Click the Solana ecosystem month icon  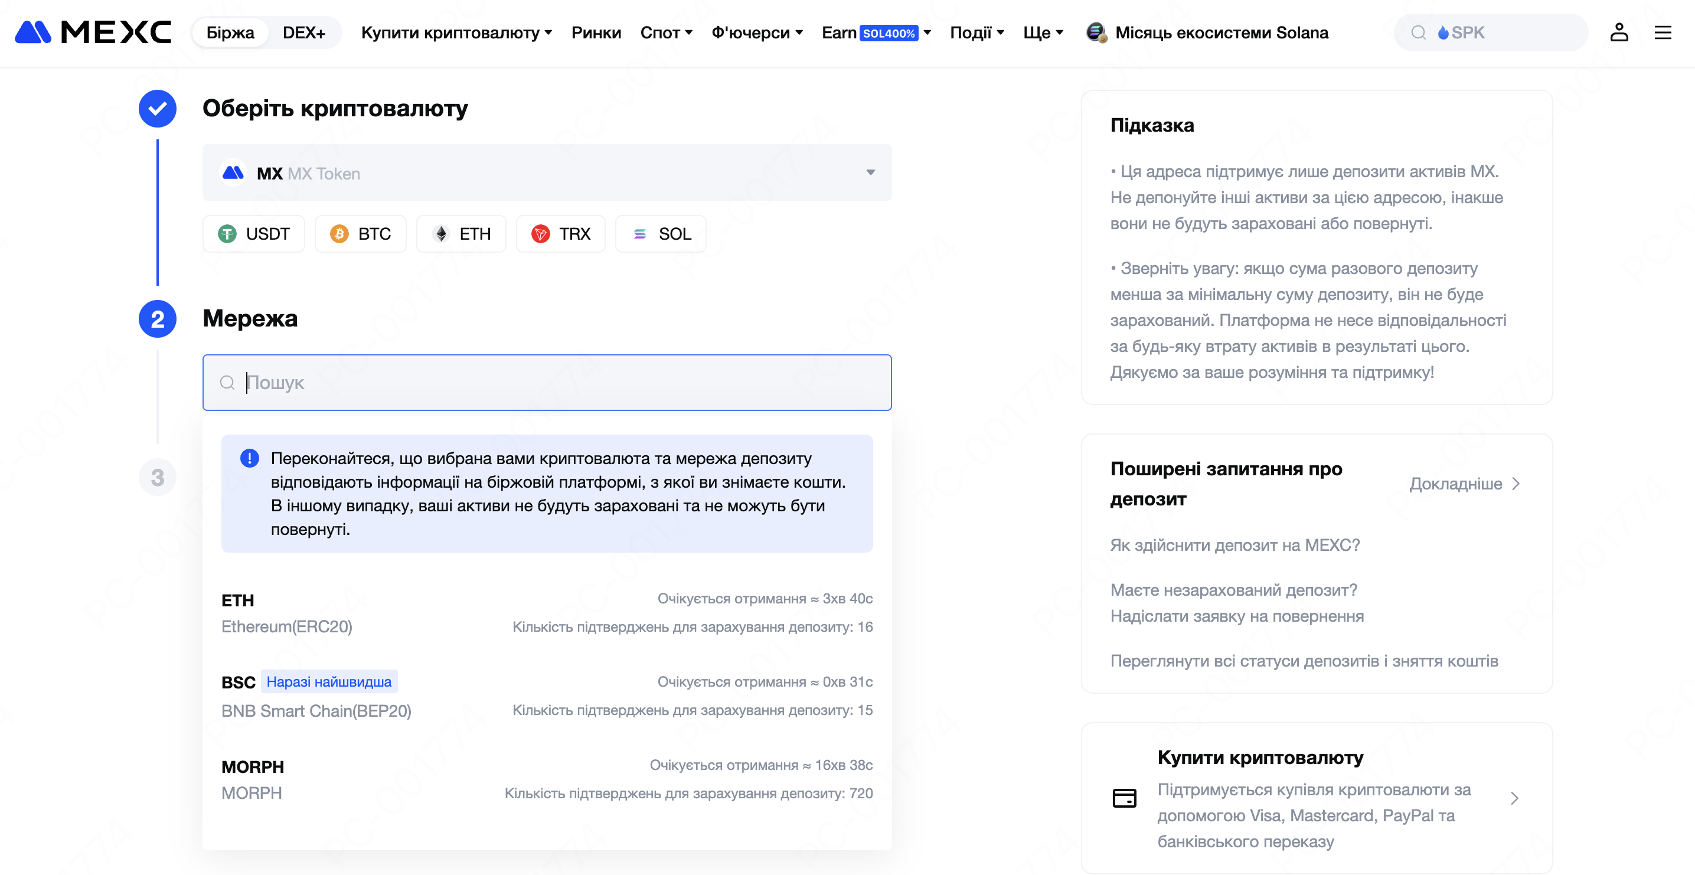[x=1096, y=32]
